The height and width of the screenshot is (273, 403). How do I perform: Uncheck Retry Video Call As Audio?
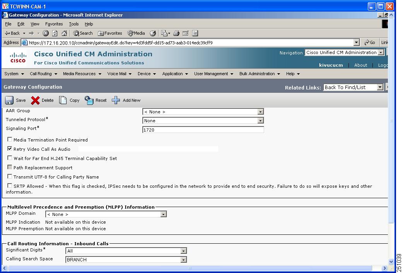coord(10,149)
